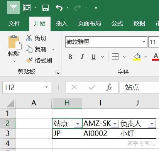The image size is (159, 151).
Task: Click the greyed-out redo arrow
Action: coord(78,8)
